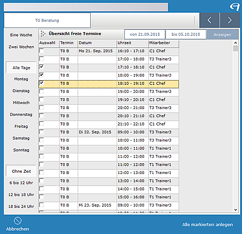The width and height of the screenshot is (242, 234).
Task: Check the box for 15:00 - 16:00 T1 Trainer1
Action: pos(42,196)
